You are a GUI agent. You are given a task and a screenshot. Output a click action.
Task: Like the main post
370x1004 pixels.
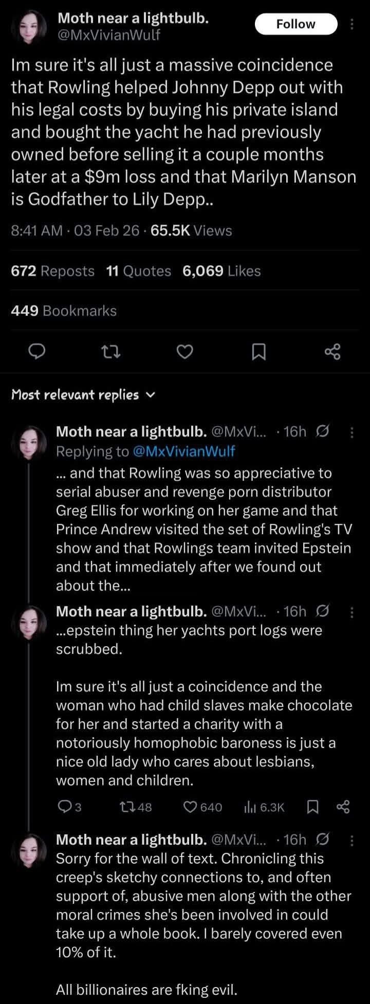pyautogui.click(x=185, y=352)
